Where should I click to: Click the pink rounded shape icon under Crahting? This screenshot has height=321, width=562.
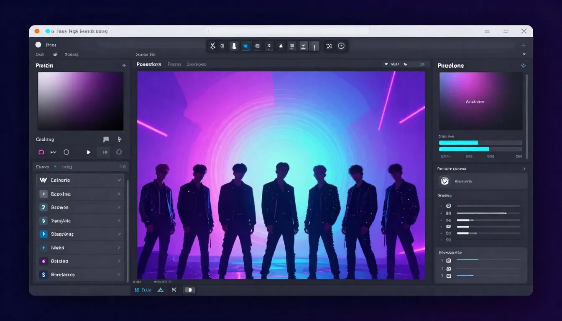tap(41, 152)
